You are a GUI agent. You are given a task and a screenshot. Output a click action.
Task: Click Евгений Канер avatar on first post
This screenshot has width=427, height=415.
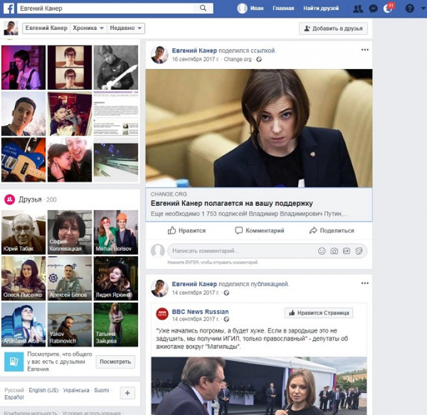[159, 55]
